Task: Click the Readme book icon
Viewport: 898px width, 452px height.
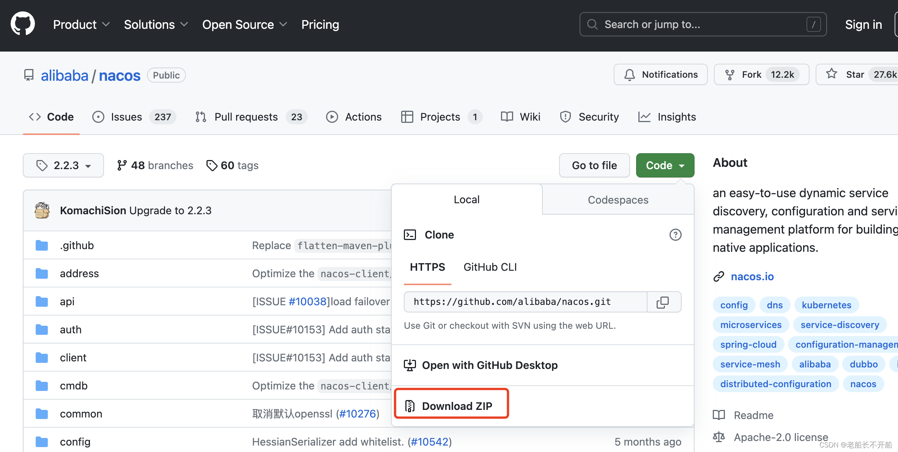Action: tap(719, 415)
